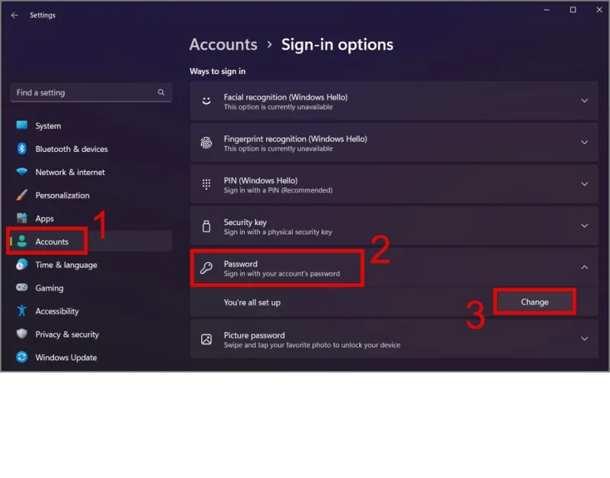The height and width of the screenshot is (478, 610).
Task: Collapse the Password section chevron
Action: (x=584, y=267)
